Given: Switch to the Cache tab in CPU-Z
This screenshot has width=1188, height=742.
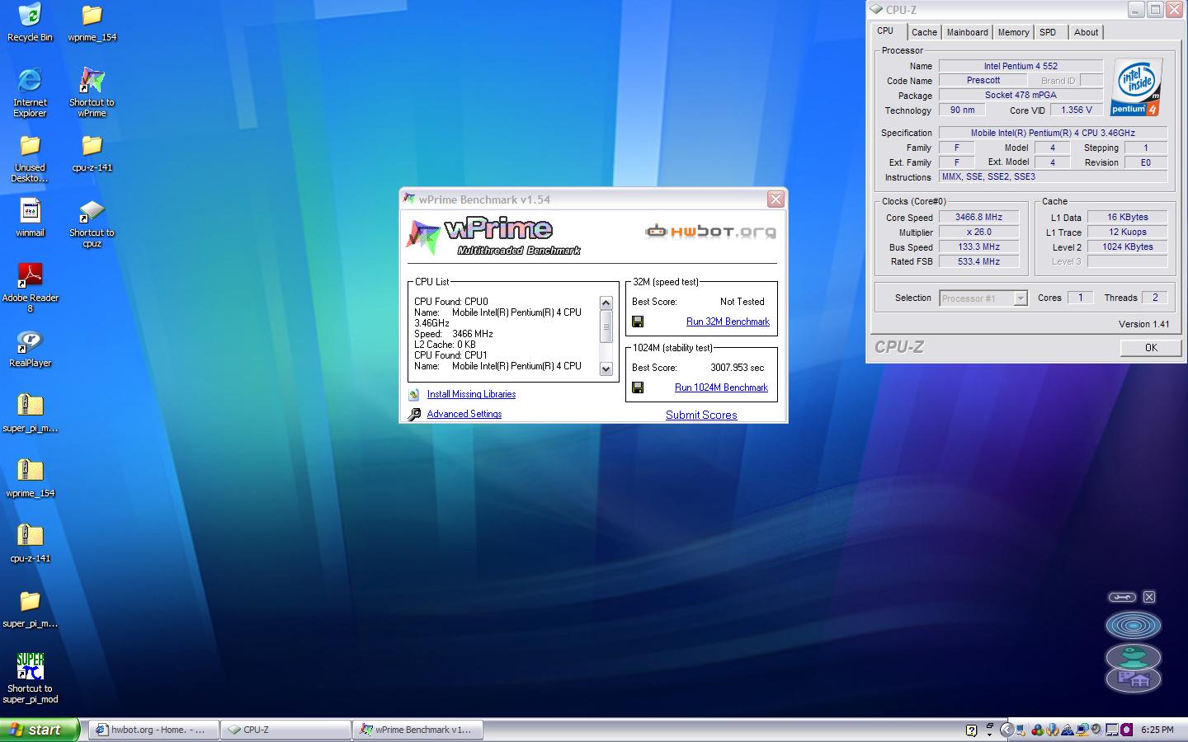Looking at the screenshot, I should [924, 32].
